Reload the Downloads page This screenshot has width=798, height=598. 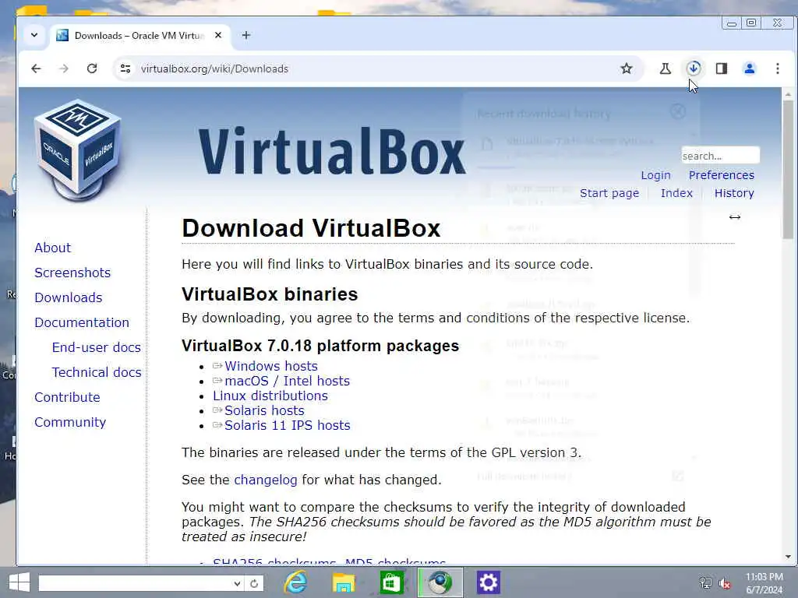(92, 69)
